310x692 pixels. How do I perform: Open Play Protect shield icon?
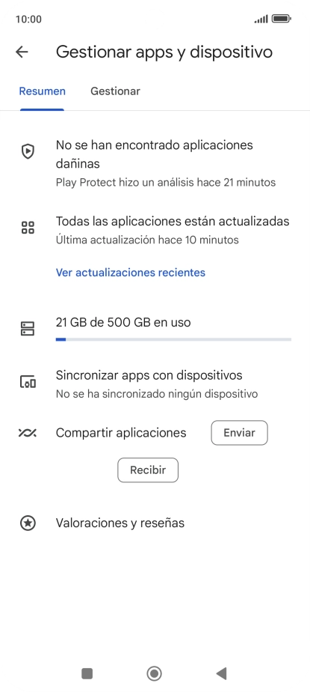pos(28,151)
